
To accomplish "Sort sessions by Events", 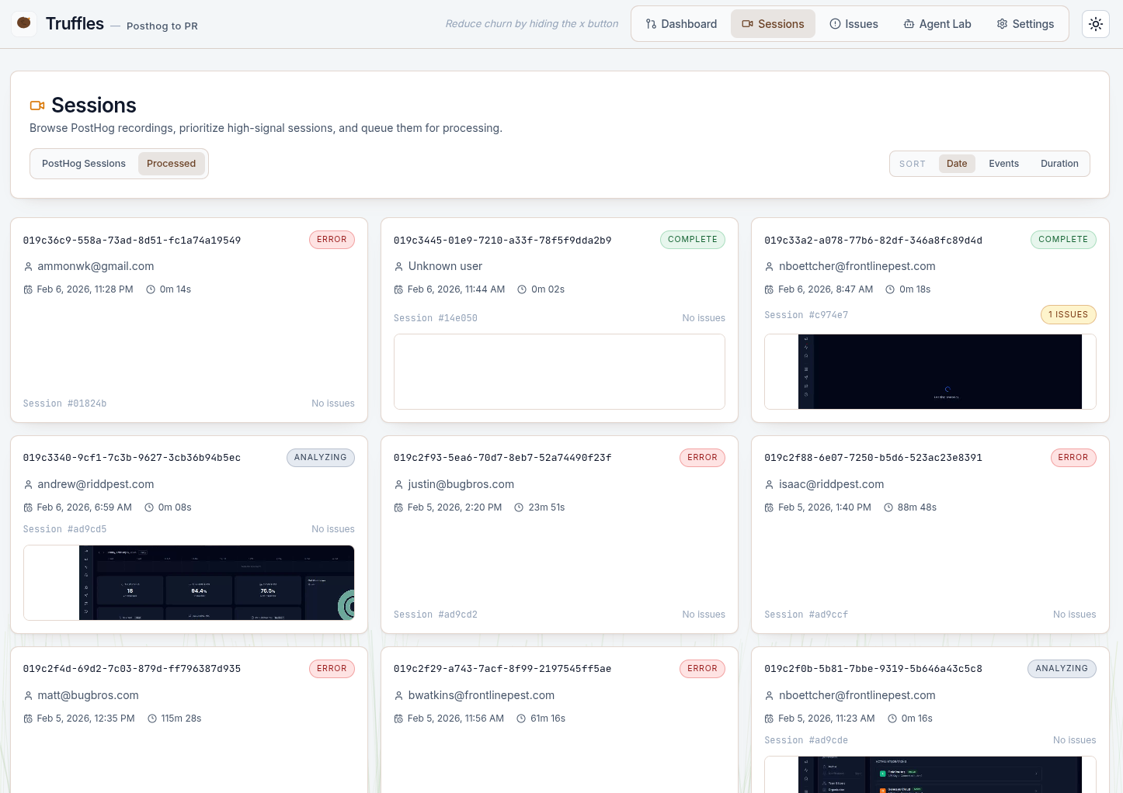I will pos(1003,164).
